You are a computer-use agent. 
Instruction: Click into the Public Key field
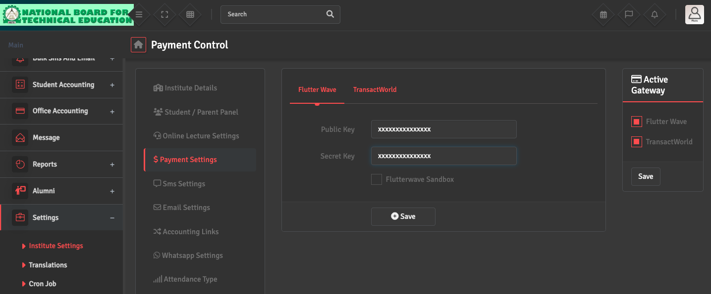coord(443,129)
